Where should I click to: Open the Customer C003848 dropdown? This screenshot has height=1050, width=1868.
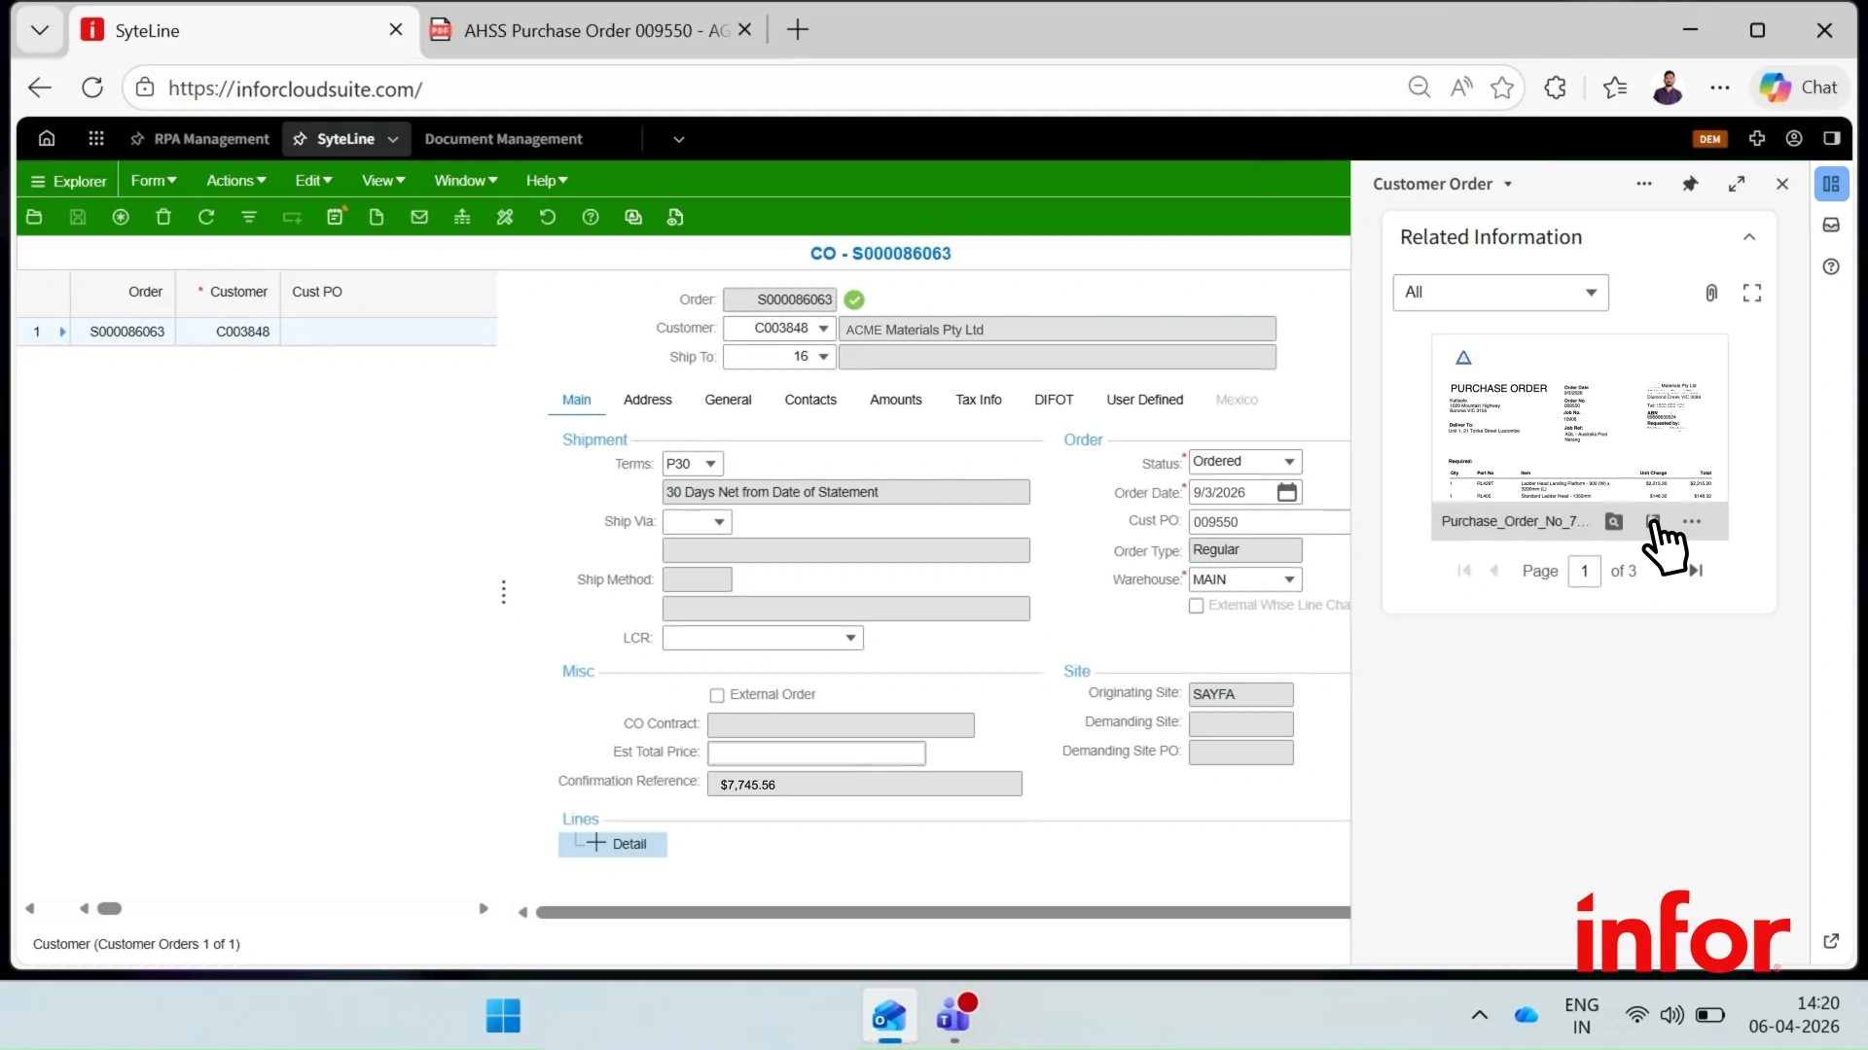823,329
